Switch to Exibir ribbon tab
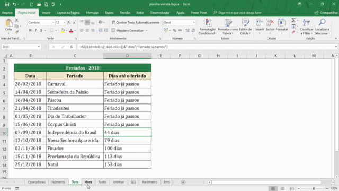This screenshot has height=191, width=339. click(140, 13)
